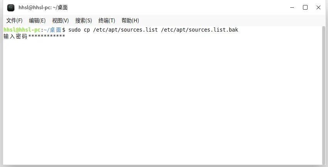Click the vertical scrollbar on the right
This screenshot has width=328, height=167.
(x=324, y=95)
